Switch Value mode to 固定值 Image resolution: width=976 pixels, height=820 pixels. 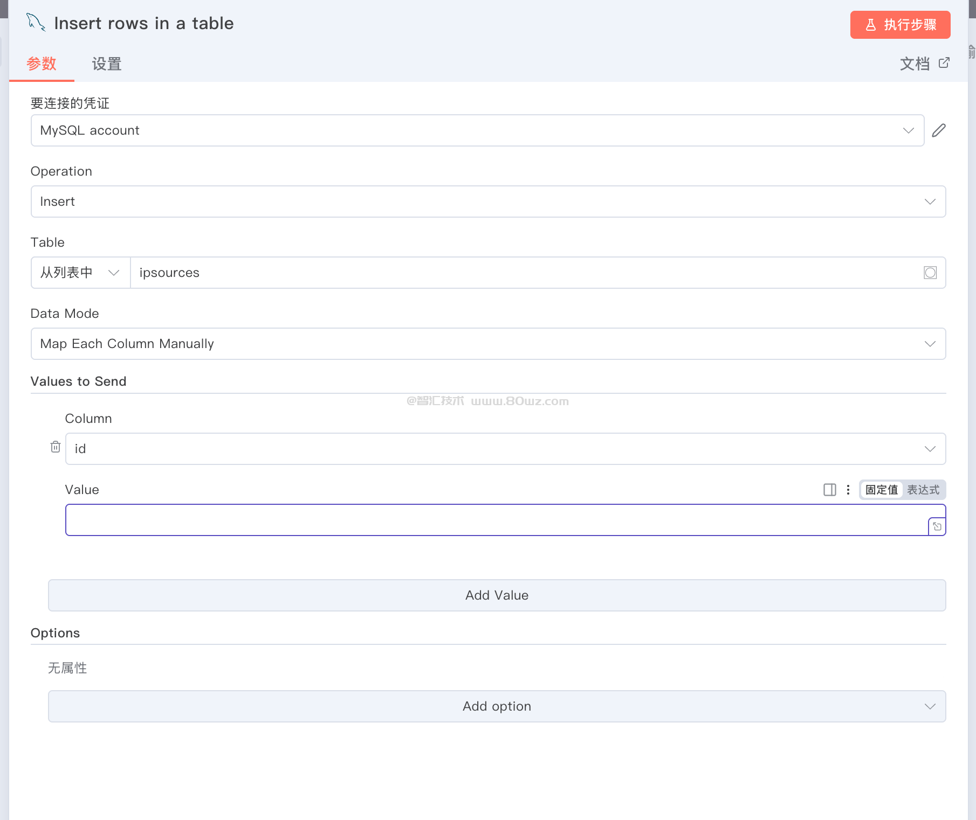882,490
